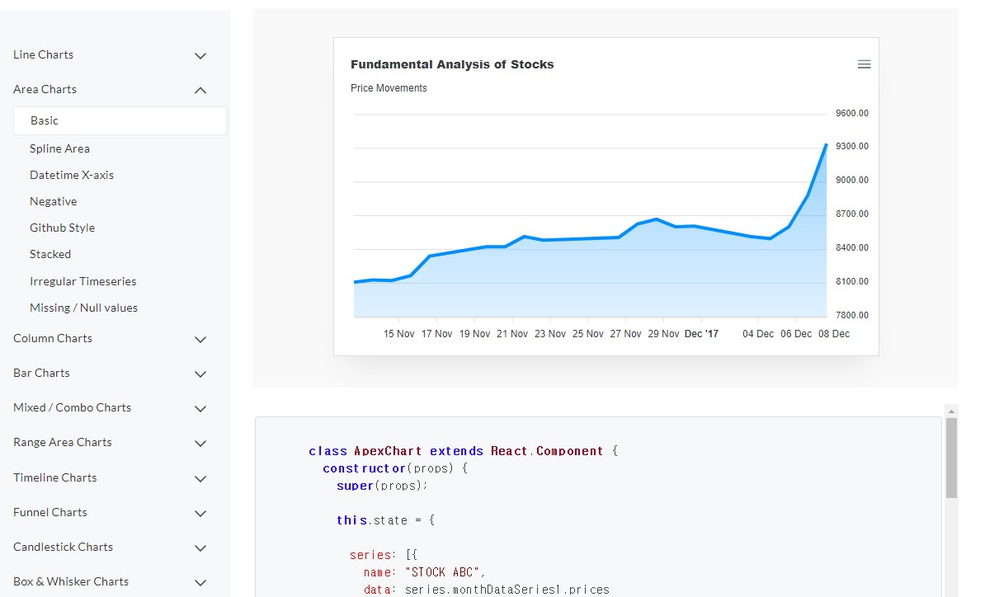
Task: Expand Timeline Charts chevron
Action: [200, 479]
